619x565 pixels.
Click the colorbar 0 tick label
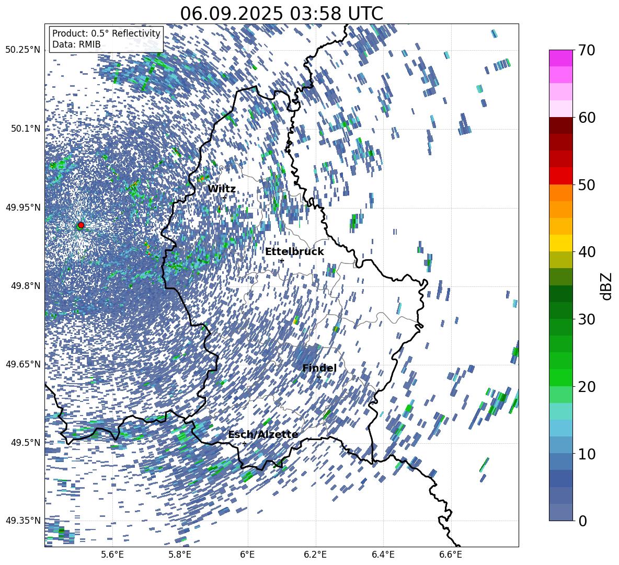[x=582, y=521]
